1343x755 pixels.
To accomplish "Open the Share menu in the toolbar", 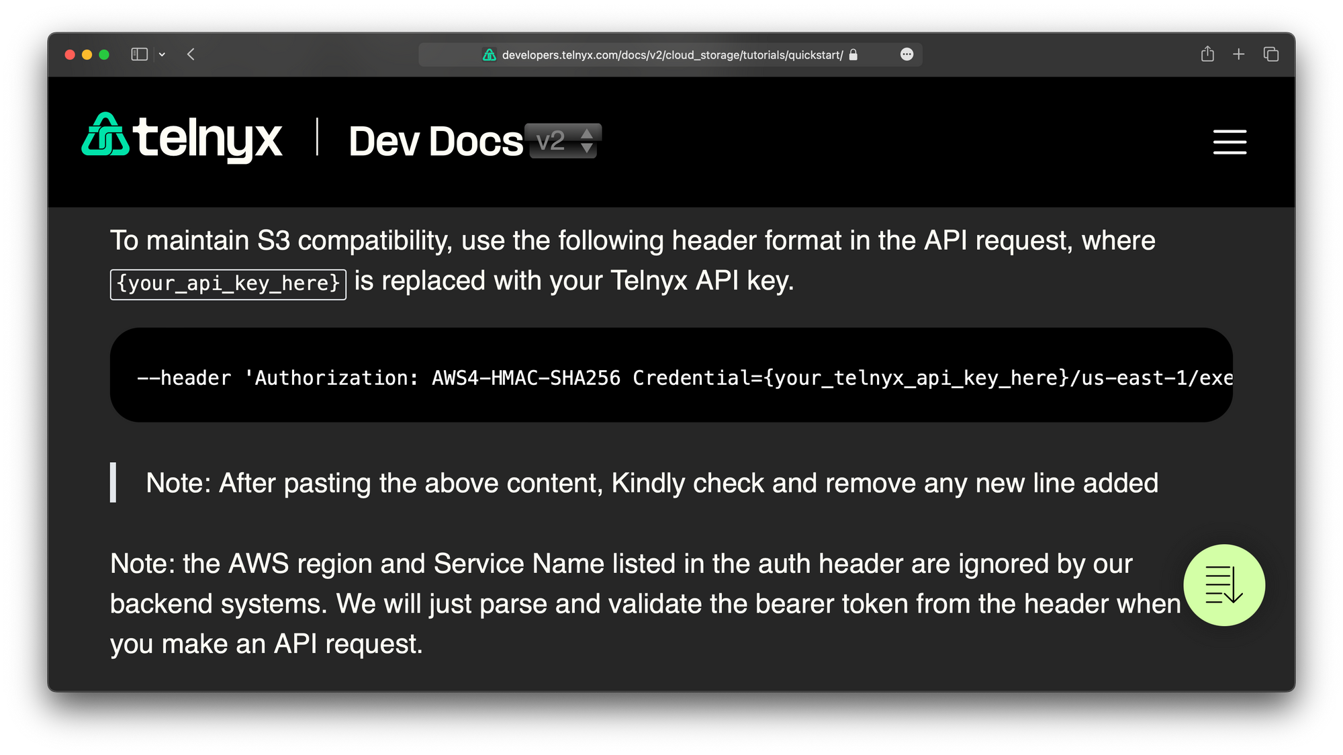I will [x=1207, y=54].
